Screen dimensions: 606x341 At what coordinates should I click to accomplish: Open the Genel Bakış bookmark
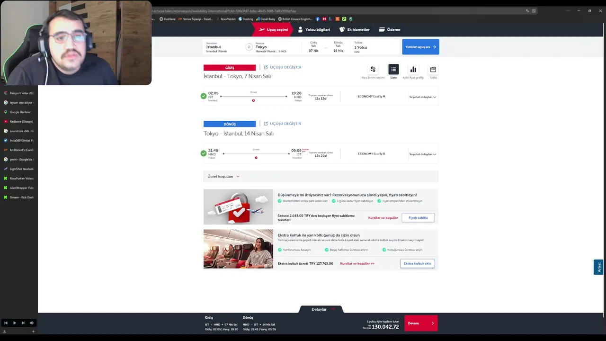click(266, 19)
